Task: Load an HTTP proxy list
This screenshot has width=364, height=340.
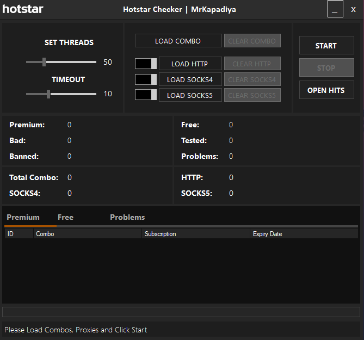Action: click(x=190, y=64)
